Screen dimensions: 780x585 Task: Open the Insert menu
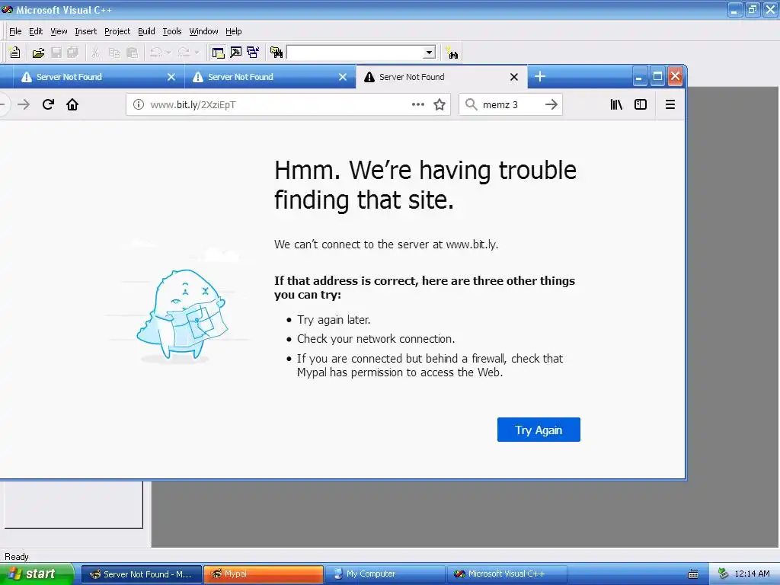click(x=85, y=31)
